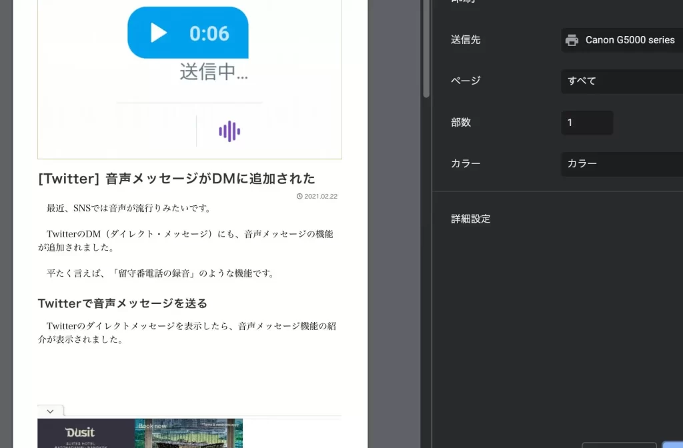Click the 送信中... status text
This screenshot has width=683, height=448.
click(214, 72)
